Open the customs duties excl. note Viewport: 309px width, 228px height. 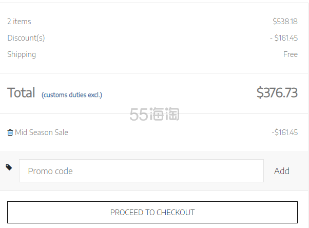pos(72,95)
